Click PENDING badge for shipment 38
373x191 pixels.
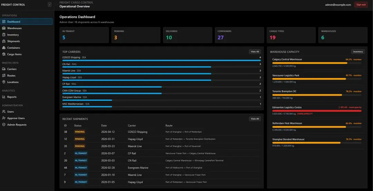click(80, 132)
